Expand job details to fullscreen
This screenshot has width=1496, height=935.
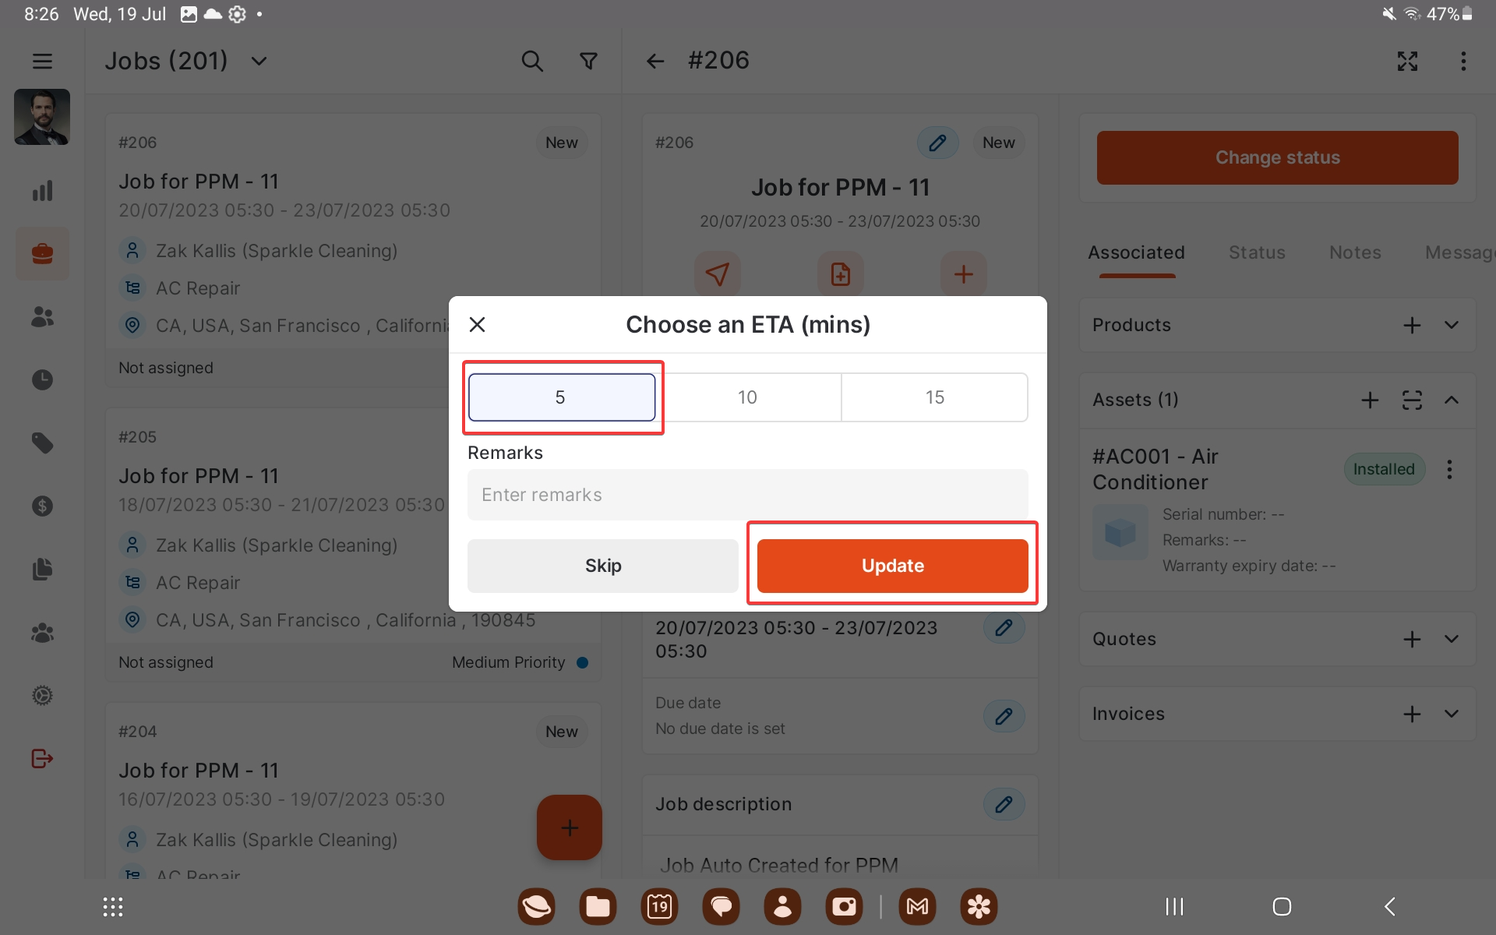(1407, 61)
